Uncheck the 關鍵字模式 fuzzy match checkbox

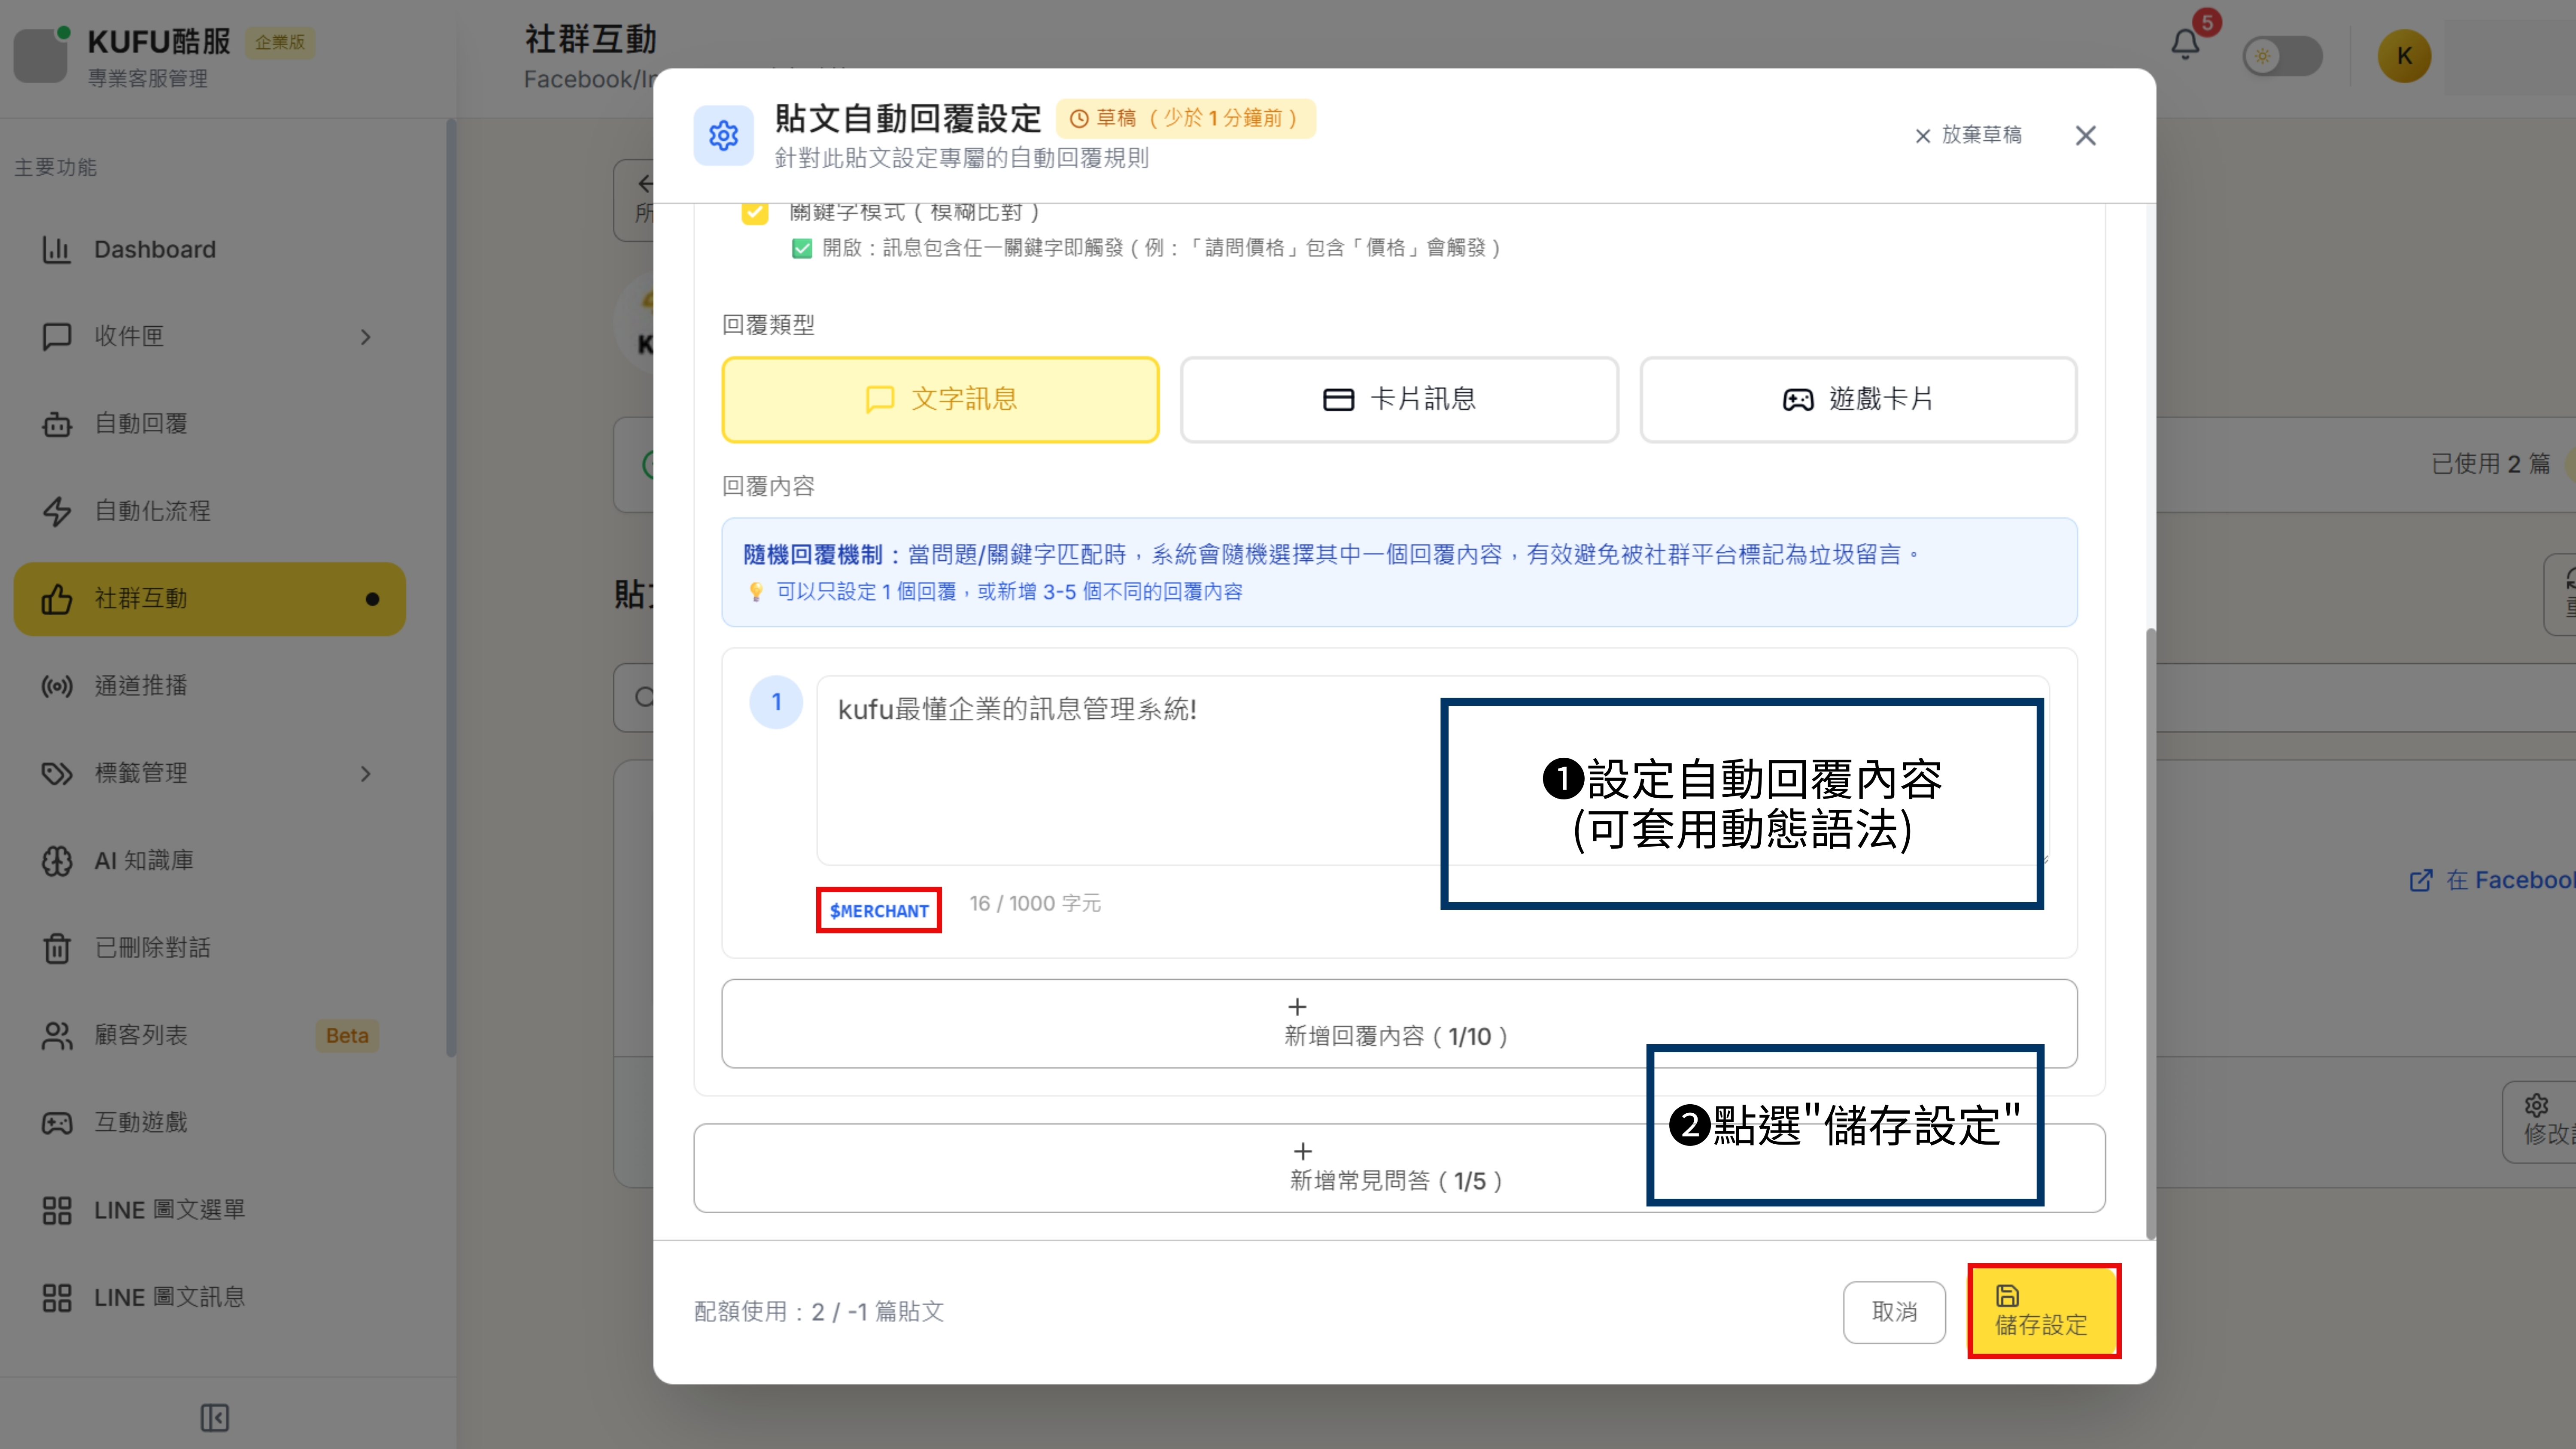(x=755, y=212)
